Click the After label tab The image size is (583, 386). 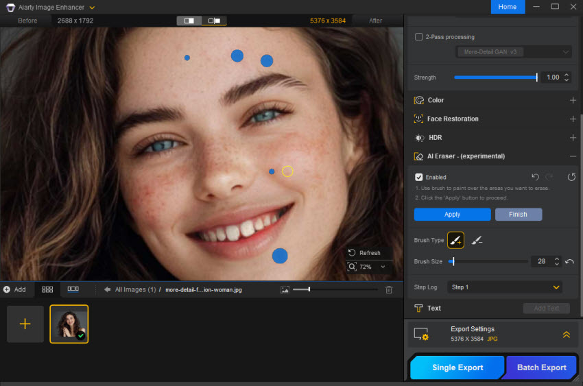(x=376, y=21)
